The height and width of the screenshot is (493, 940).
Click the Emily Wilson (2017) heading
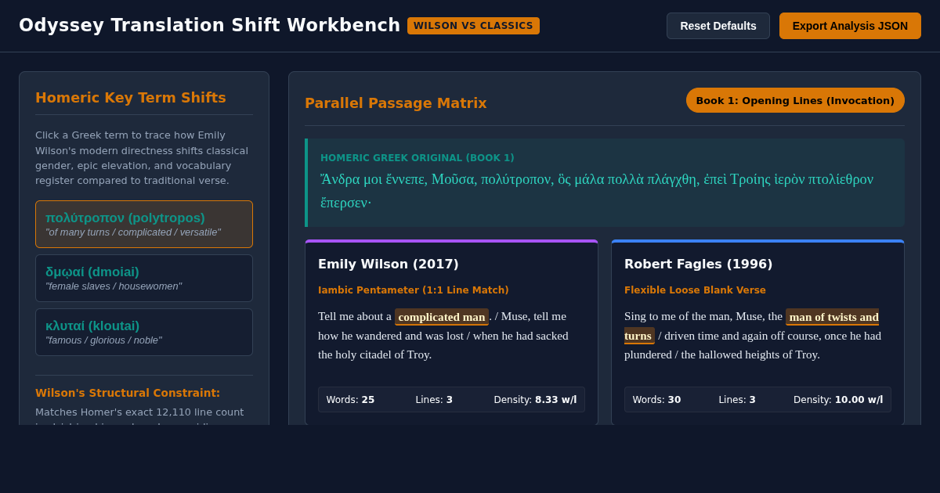[x=389, y=264]
